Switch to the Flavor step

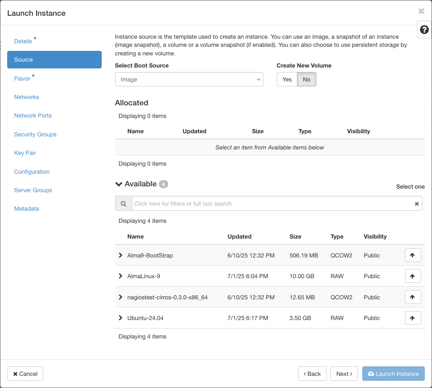[22, 78]
